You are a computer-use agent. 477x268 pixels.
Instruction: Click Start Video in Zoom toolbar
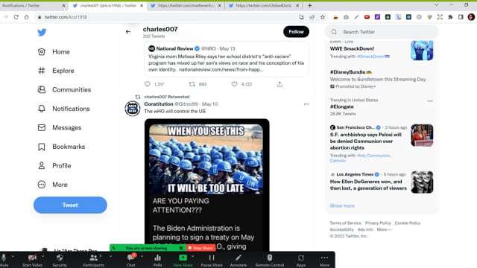point(32,261)
